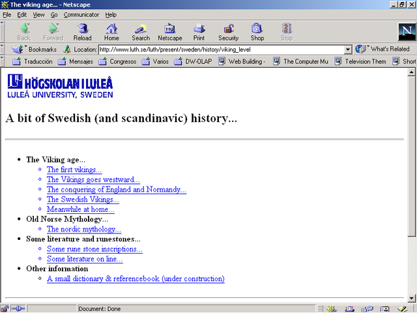
Task: Follow the link The first vikings...
Action: tap(74, 170)
